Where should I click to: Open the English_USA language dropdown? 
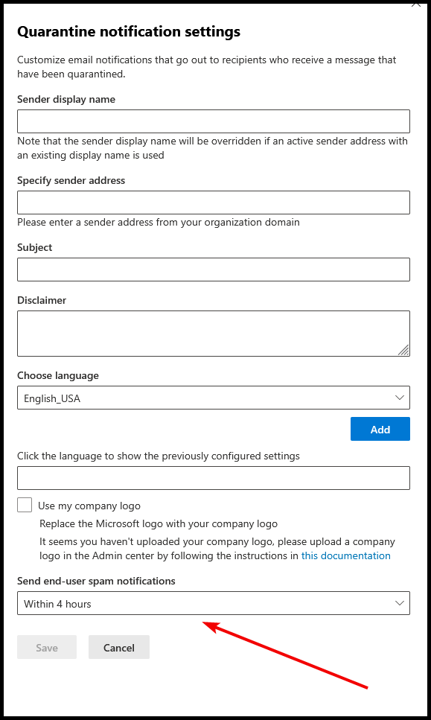tap(214, 398)
